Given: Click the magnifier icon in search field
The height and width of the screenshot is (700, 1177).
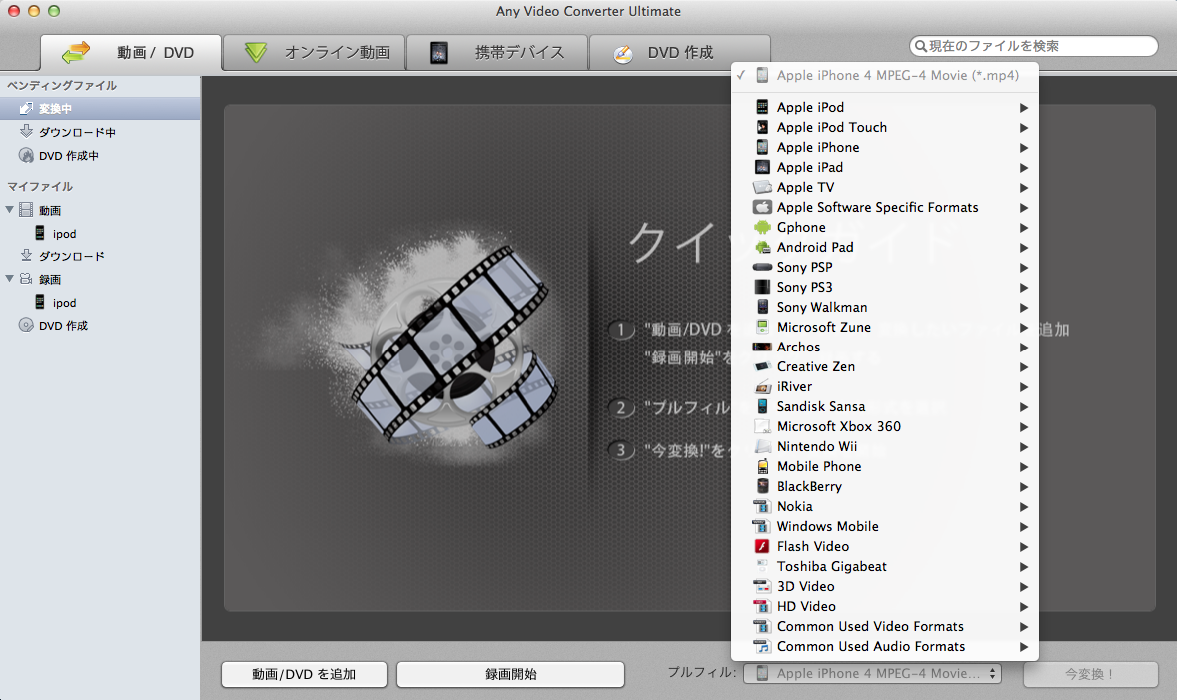Looking at the screenshot, I should (921, 46).
